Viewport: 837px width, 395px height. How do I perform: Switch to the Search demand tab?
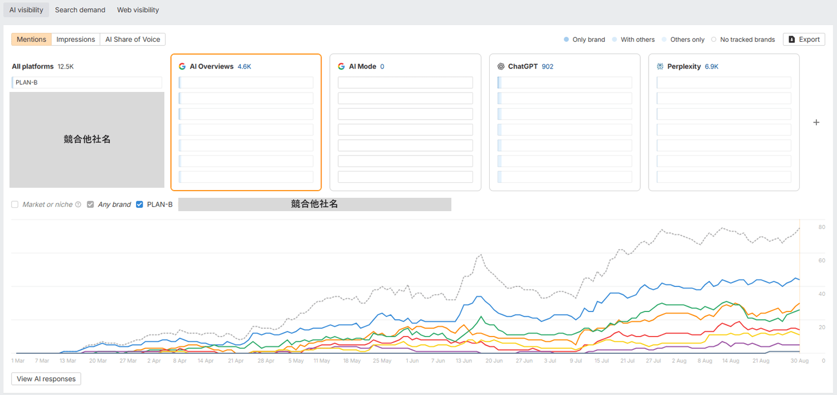80,10
